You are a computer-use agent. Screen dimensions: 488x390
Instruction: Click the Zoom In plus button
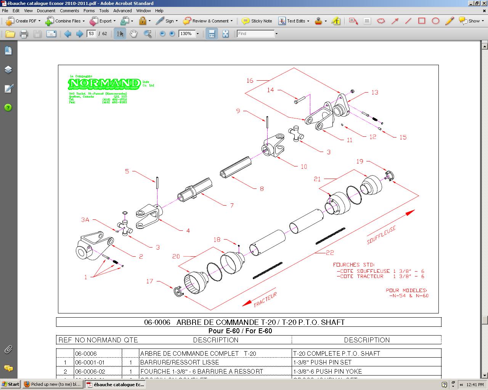(172, 34)
